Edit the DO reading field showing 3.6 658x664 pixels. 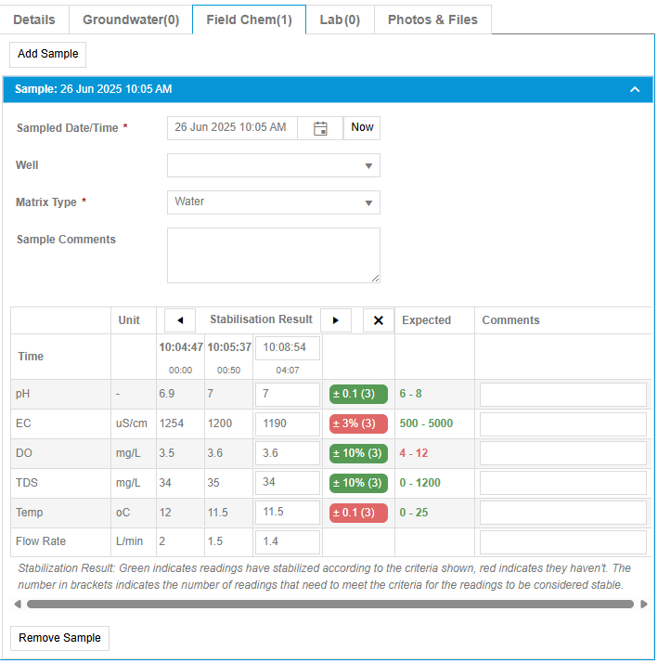pos(288,453)
